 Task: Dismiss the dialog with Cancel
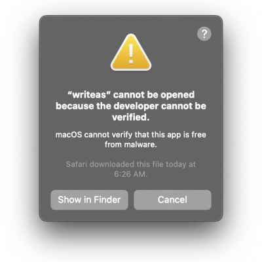(x=172, y=200)
